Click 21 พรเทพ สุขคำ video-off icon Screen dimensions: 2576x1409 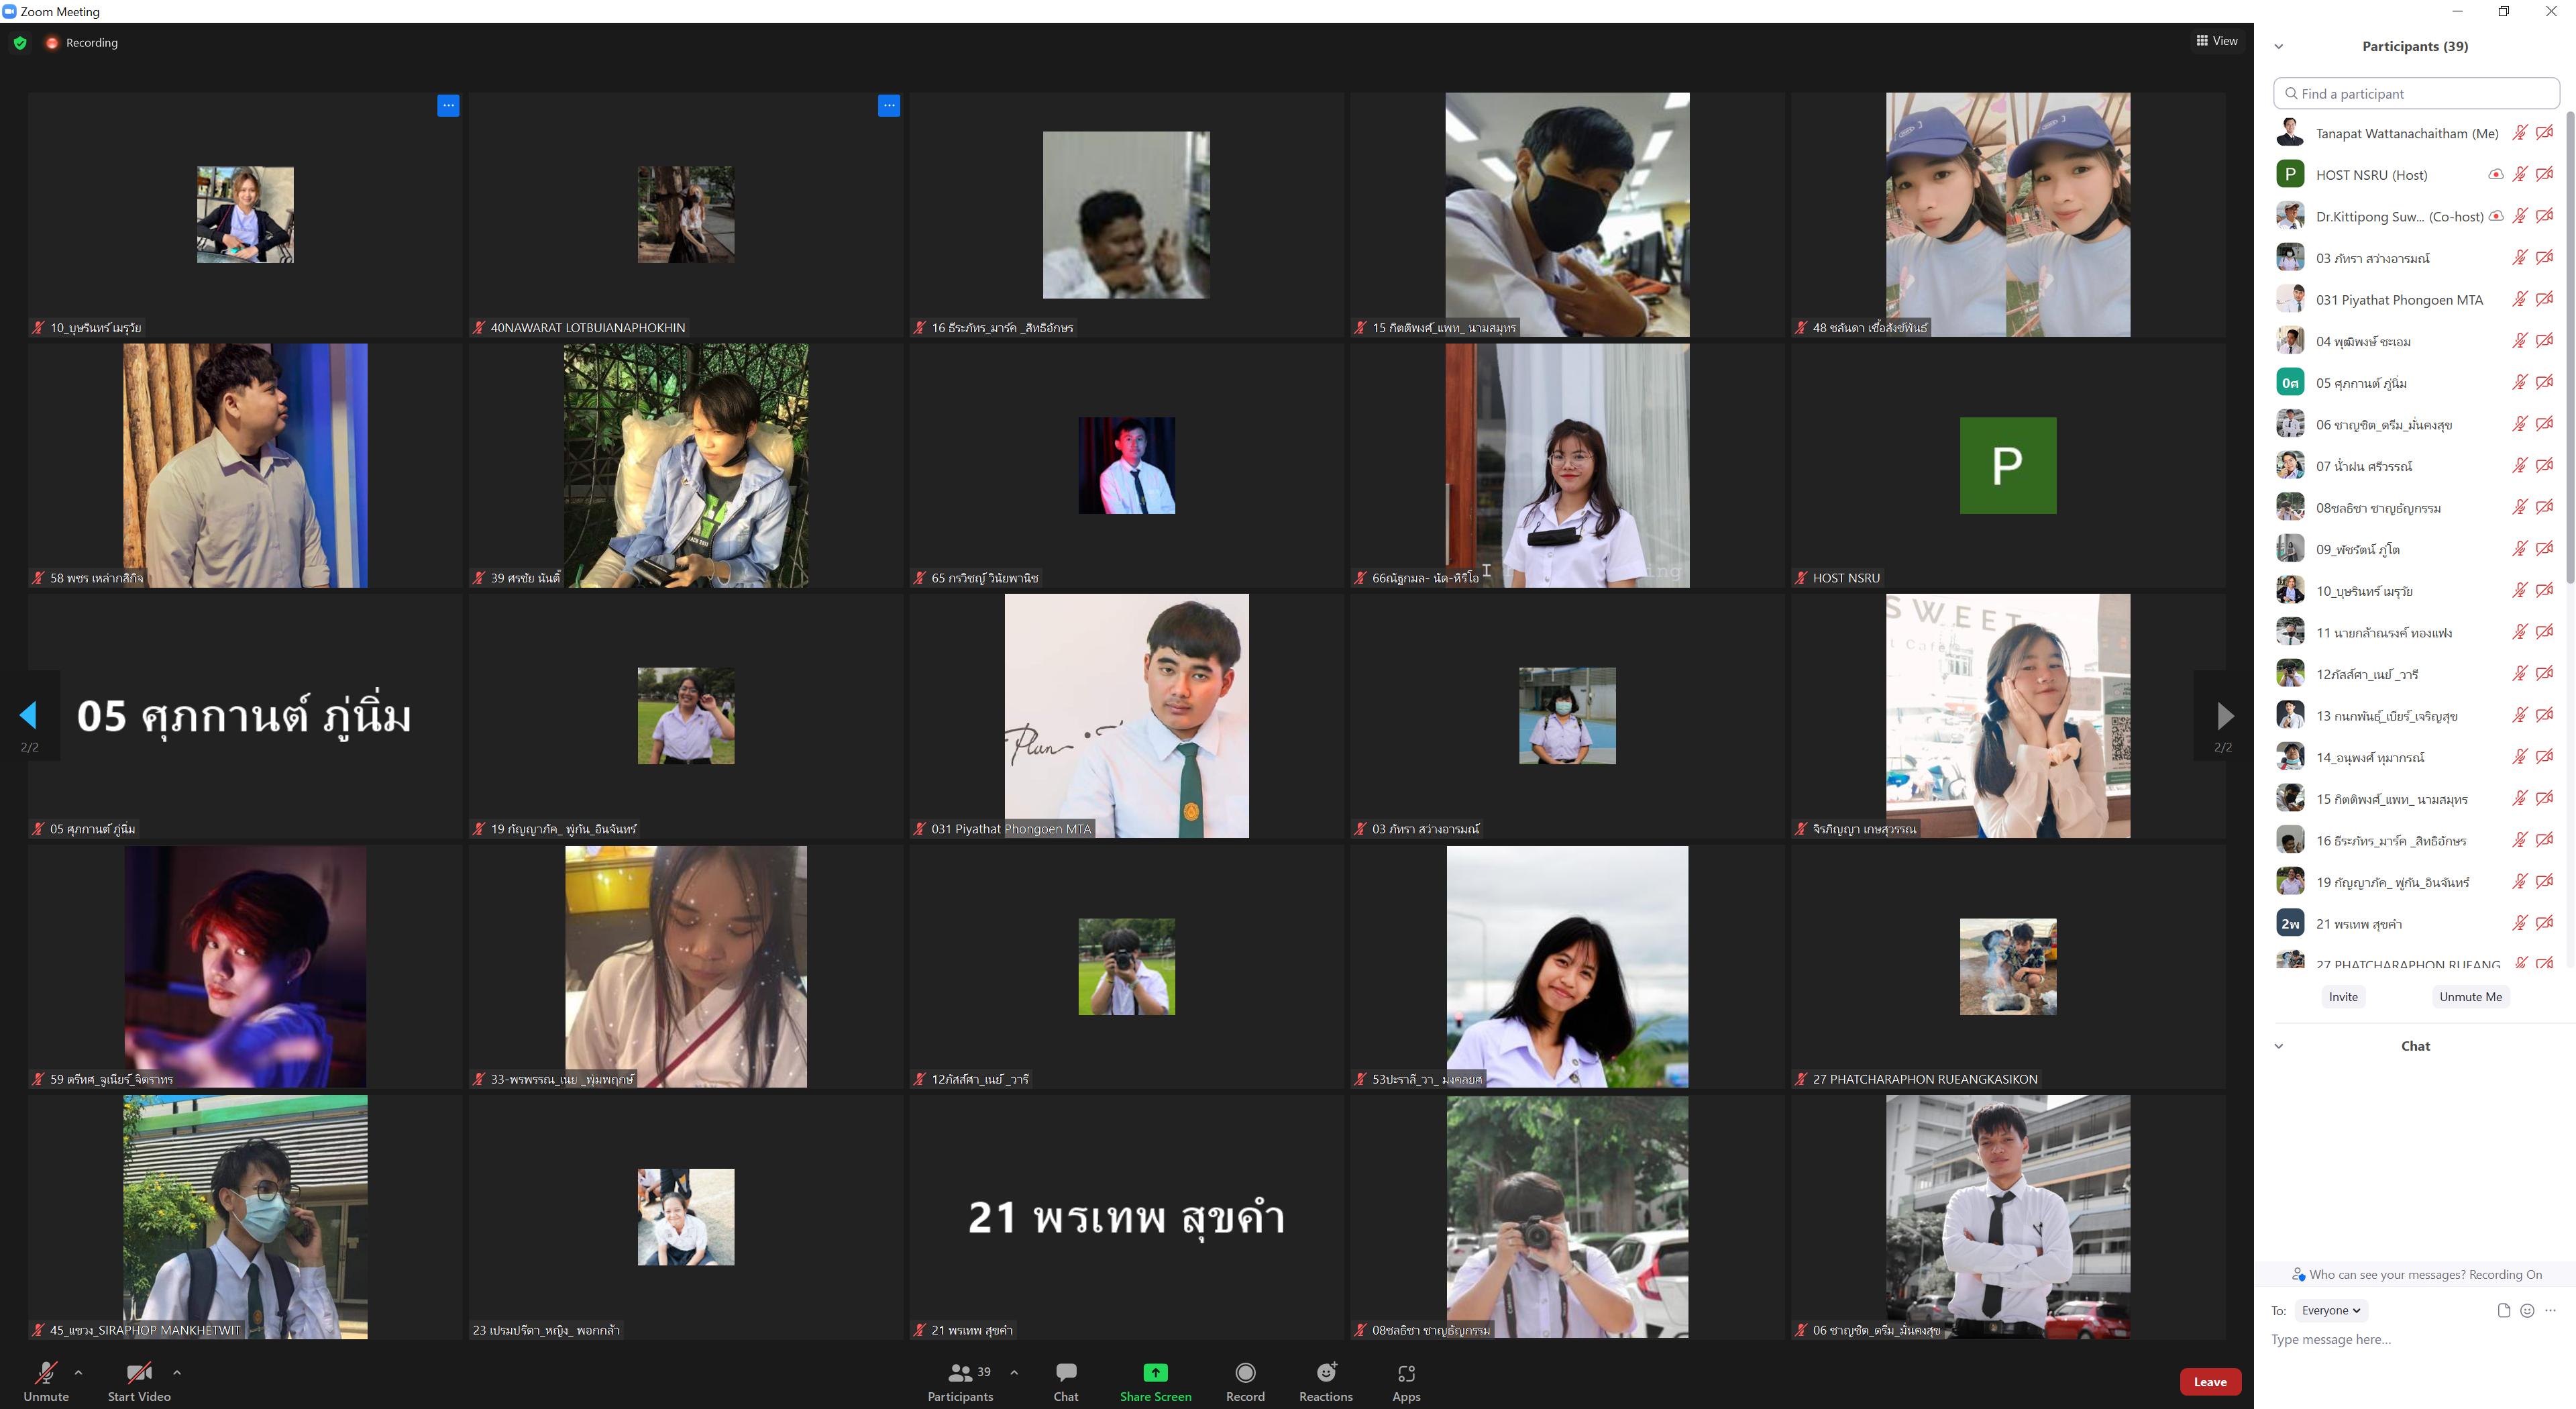[x=2545, y=923]
